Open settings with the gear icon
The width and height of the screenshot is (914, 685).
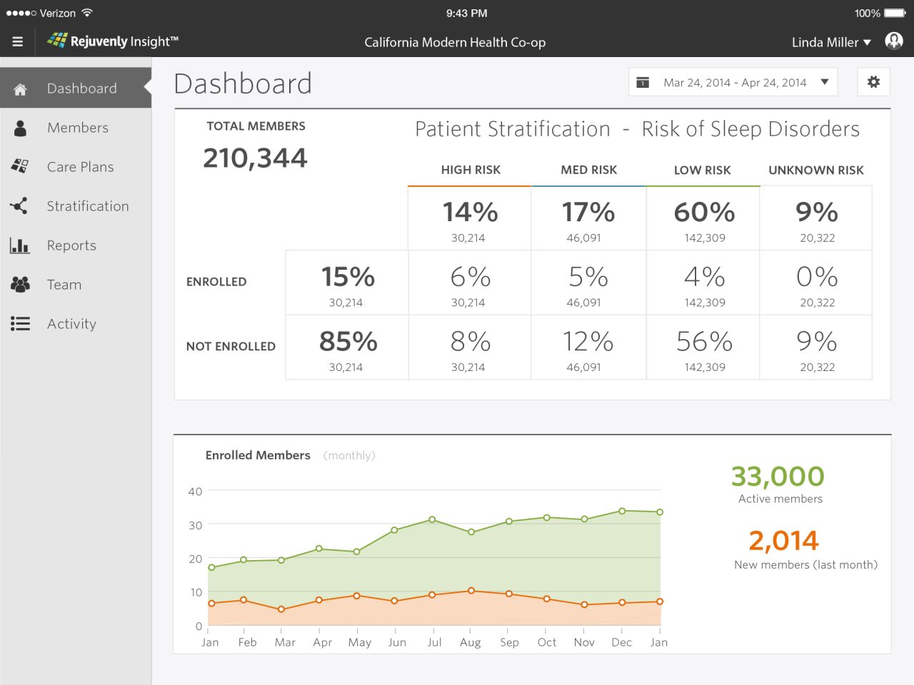click(873, 82)
